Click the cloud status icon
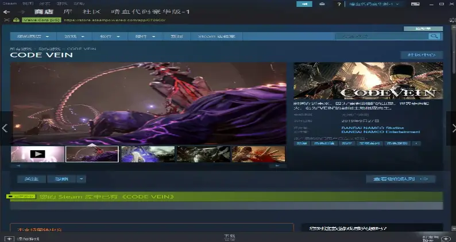 322,4
